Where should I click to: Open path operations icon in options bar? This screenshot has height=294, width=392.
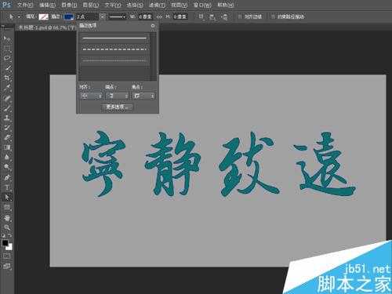pyautogui.click(x=201, y=16)
